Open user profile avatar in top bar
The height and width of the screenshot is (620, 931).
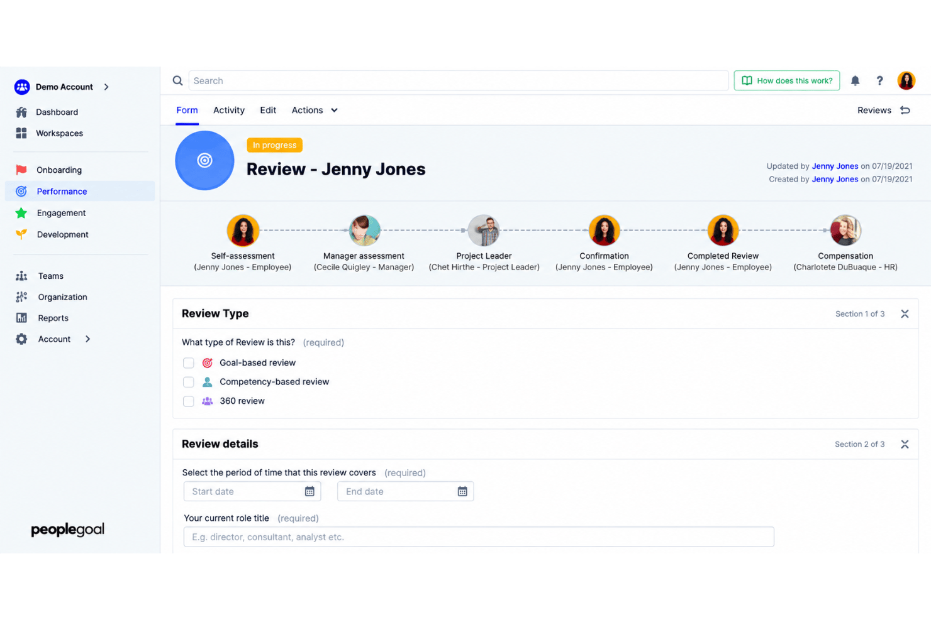tap(906, 80)
